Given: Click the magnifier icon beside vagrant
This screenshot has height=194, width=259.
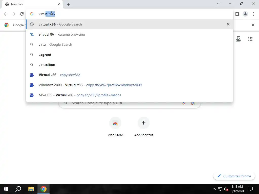Looking at the screenshot, I should pos(32,55).
